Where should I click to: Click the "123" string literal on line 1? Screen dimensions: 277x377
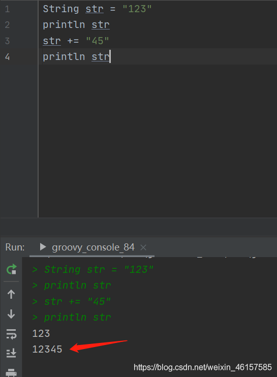(x=137, y=9)
